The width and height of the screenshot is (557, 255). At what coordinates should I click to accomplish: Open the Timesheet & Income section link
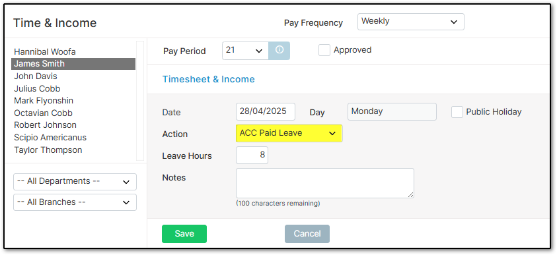tap(209, 79)
